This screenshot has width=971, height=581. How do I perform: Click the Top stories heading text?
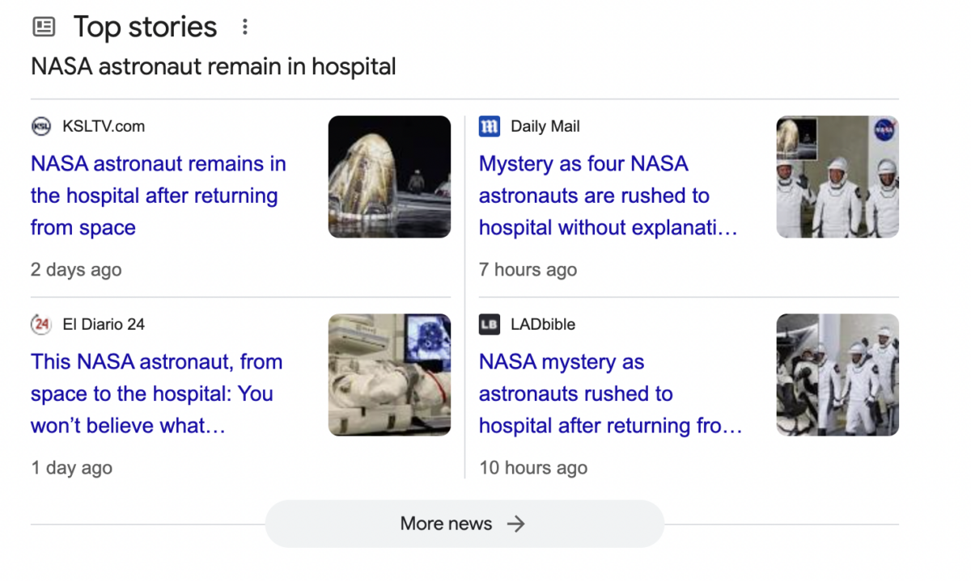(x=146, y=27)
